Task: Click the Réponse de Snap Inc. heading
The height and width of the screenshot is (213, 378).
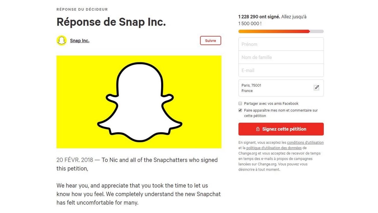Action: click(x=111, y=22)
